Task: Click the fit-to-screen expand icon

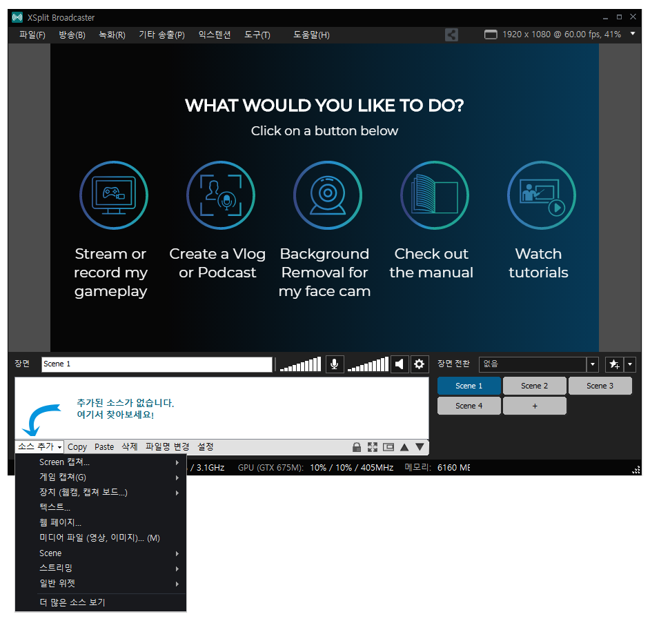Action: point(372,447)
